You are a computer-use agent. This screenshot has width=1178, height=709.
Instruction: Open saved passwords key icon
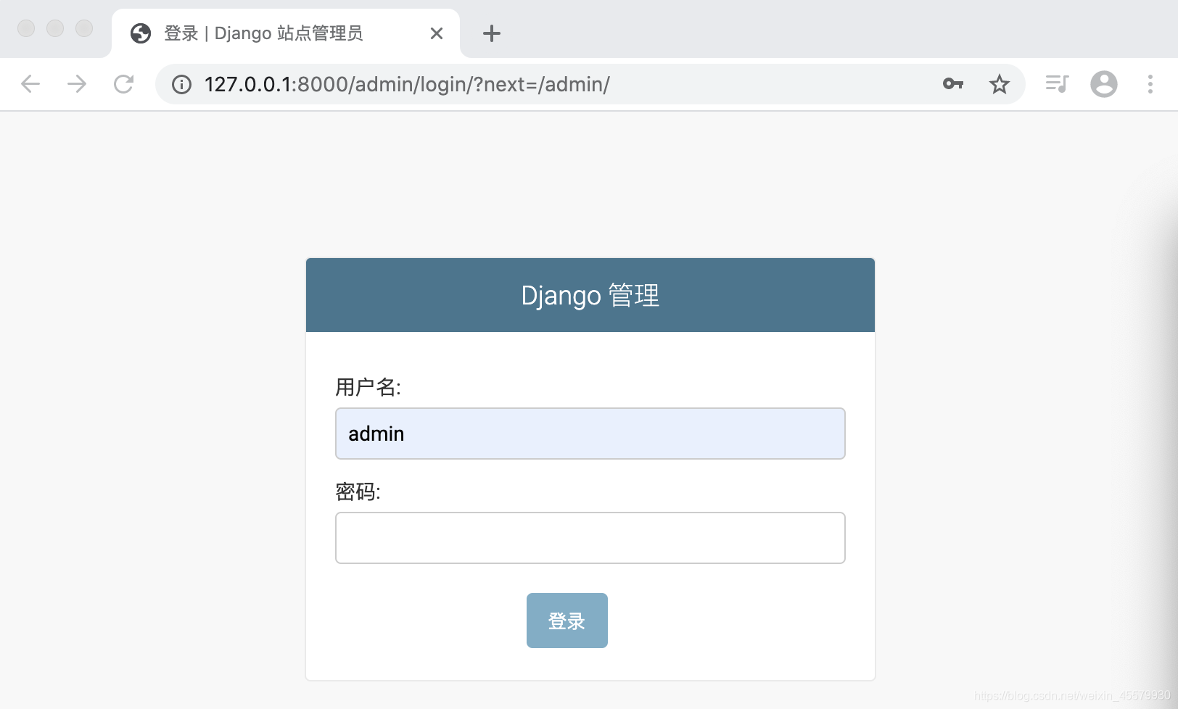(953, 84)
